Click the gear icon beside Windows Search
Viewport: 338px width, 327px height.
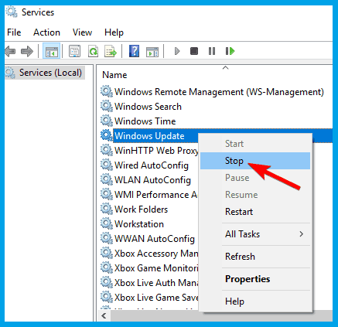point(107,106)
